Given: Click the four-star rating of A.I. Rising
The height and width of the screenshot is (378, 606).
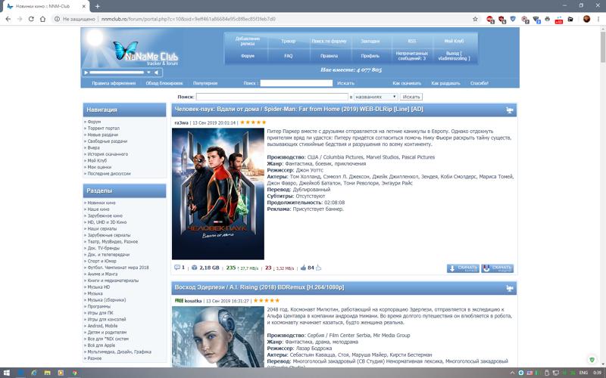Looking at the screenshot, I should 267,300.
